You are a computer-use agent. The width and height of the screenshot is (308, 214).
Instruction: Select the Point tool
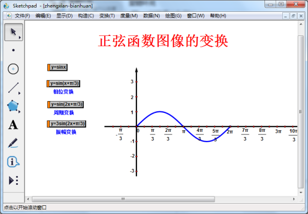tap(13, 50)
